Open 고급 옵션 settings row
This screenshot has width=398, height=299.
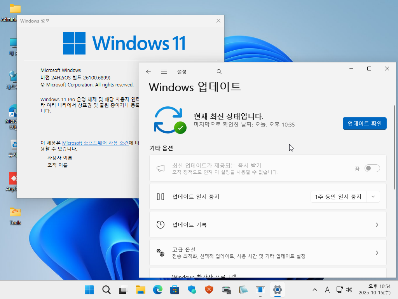(x=268, y=252)
